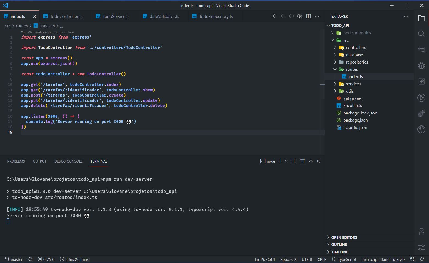Collapse the src folder in the Explorer
The width and height of the screenshot is (429, 263).
(332, 40)
